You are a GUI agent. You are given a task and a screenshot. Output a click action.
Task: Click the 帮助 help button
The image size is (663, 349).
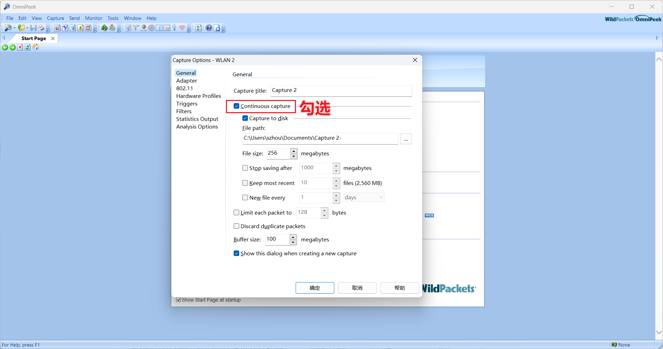[400, 288]
